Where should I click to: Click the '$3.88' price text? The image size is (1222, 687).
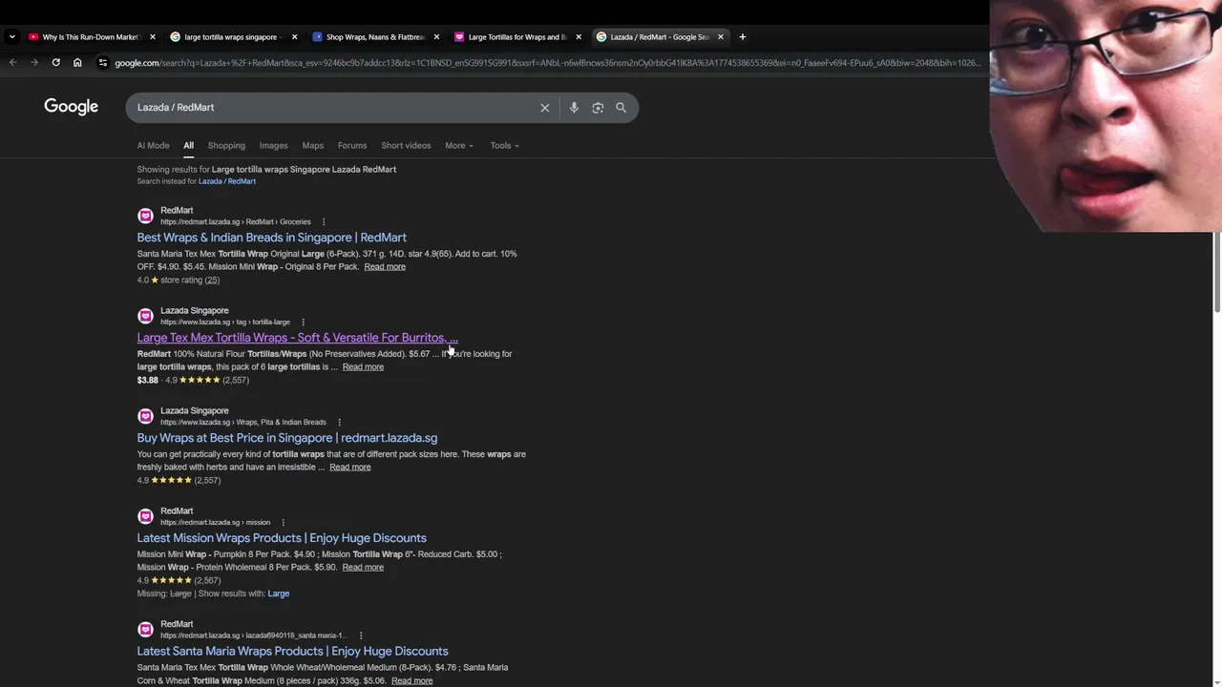pyautogui.click(x=147, y=380)
